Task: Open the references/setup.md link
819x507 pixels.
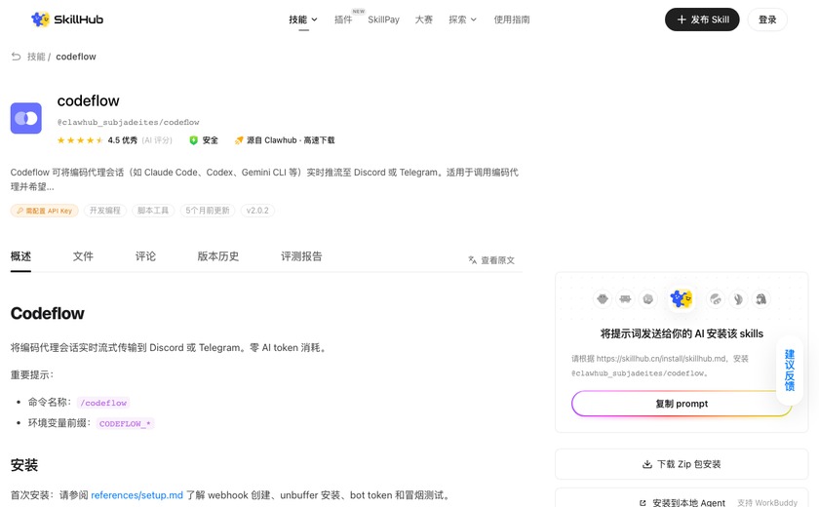Action: point(136,495)
